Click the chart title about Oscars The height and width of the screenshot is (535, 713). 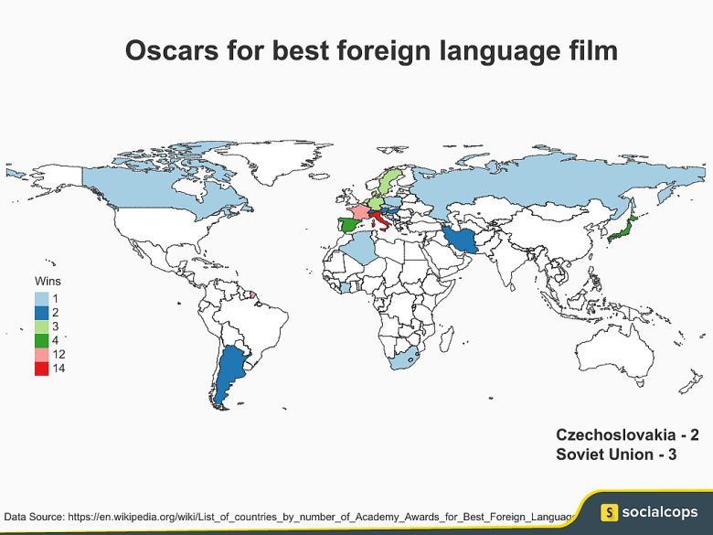coord(371,50)
